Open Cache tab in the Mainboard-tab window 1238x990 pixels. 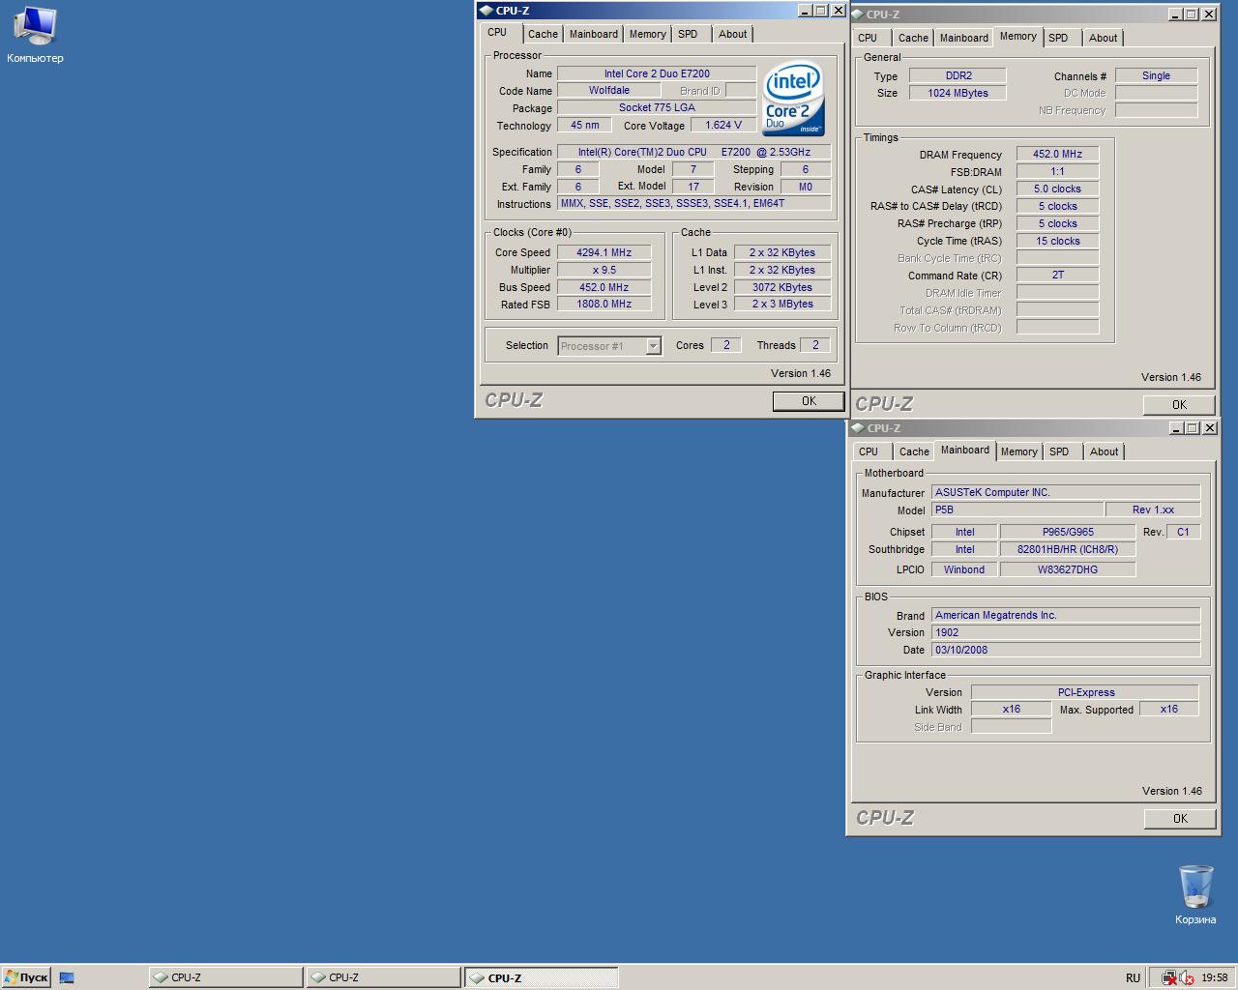click(x=914, y=451)
